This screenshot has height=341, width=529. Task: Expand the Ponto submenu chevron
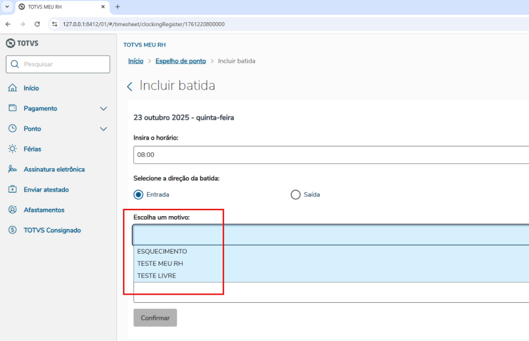click(x=104, y=129)
